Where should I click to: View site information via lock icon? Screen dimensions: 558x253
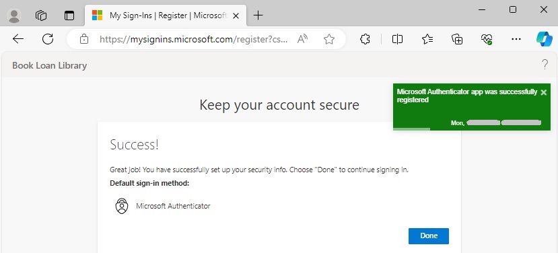(84, 39)
